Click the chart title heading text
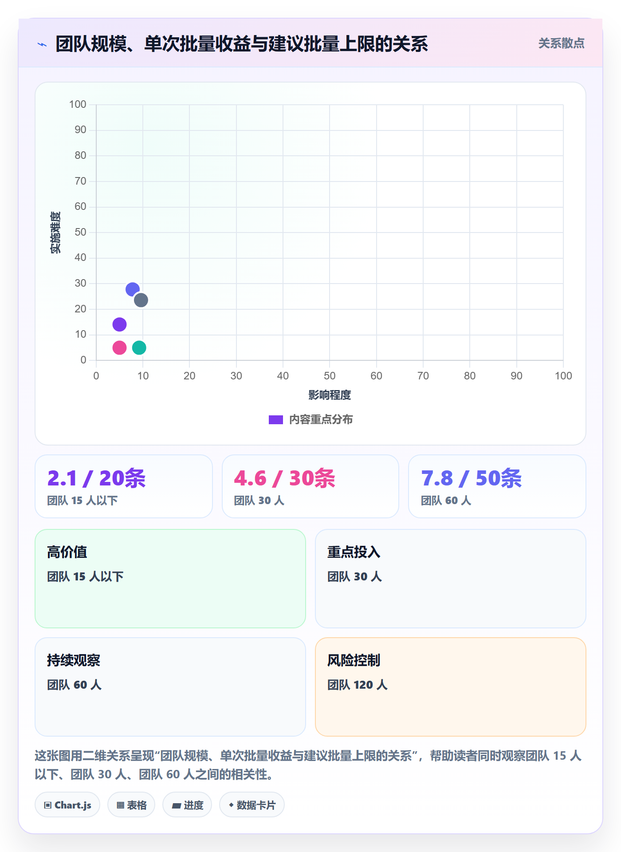 [x=242, y=44]
